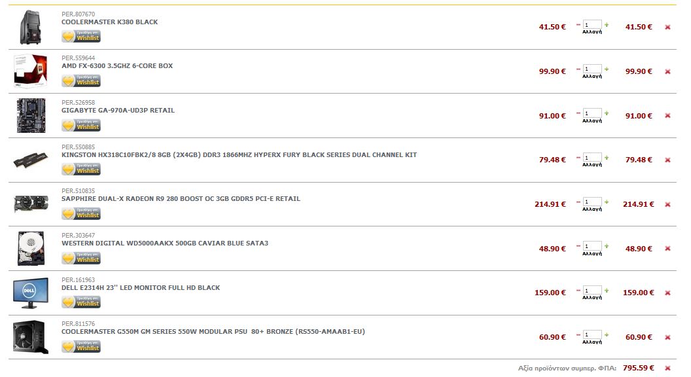This screenshot has width=691, height=377.
Task: Remove COOLERMASTER K380 BLACK from cart
Action: point(667,27)
